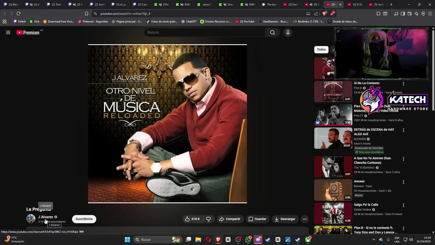Screen dimensions: 435x245
Task: Open Discord from the taskbar
Action: tap(258, 240)
